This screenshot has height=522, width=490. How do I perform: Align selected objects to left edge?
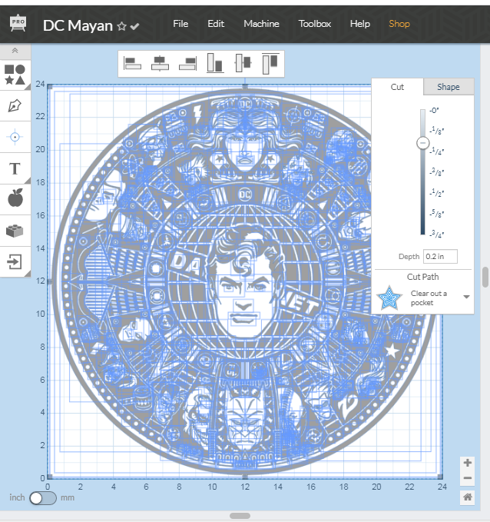tap(132, 63)
